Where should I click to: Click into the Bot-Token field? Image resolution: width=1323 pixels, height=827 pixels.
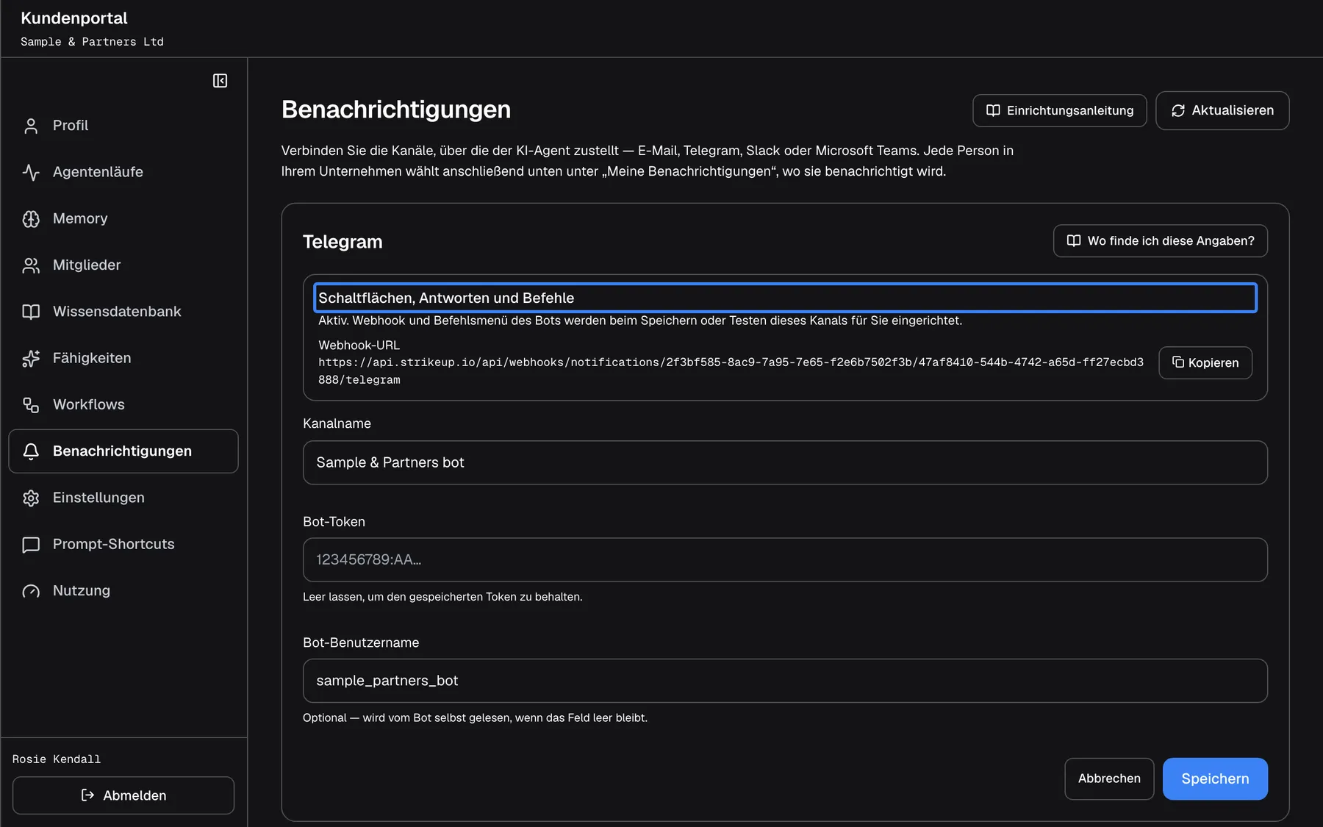[x=785, y=560]
